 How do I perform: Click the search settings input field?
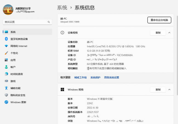(x=27, y=22)
